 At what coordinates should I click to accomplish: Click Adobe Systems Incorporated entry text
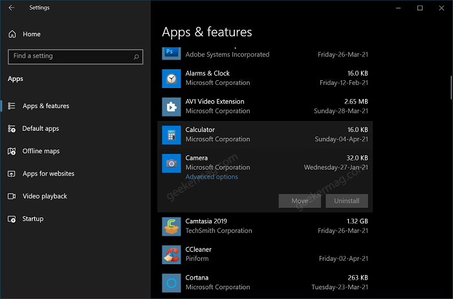227,54
